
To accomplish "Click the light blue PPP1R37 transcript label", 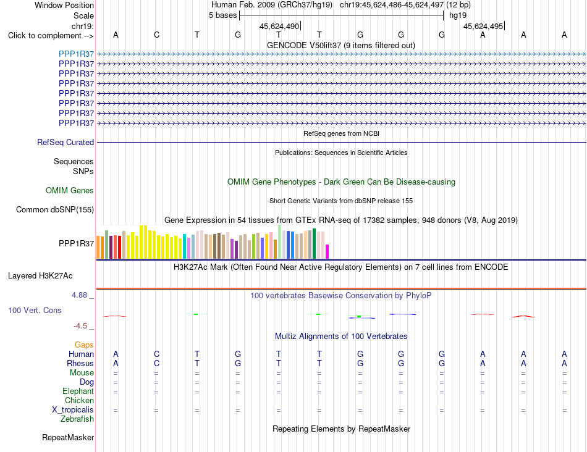I will click(77, 54).
